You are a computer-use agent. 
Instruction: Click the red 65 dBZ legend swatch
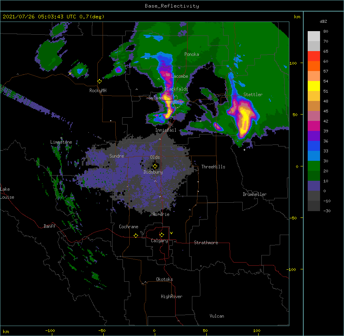(314, 56)
